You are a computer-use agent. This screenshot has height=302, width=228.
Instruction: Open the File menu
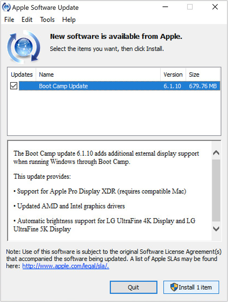coord(9,20)
